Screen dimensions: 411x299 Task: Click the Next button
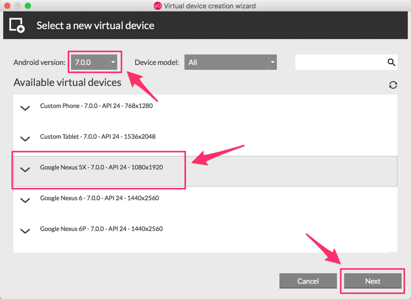[x=373, y=281]
